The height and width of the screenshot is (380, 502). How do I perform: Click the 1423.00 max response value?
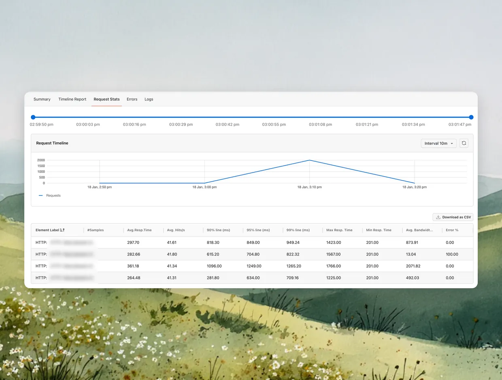[334, 243]
